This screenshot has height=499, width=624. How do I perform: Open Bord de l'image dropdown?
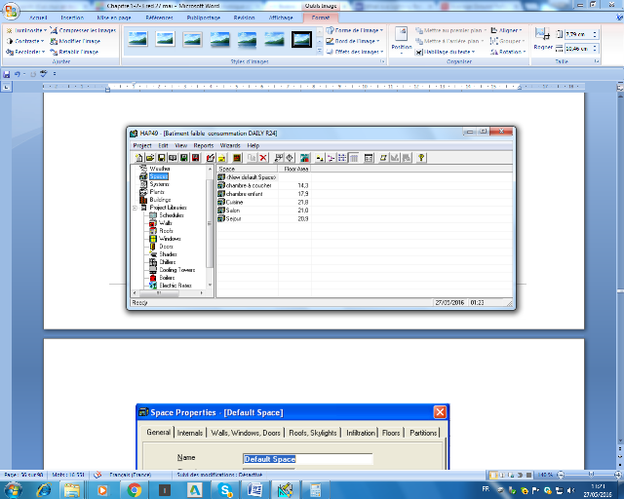pyautogui.click(x=353, y=41)
